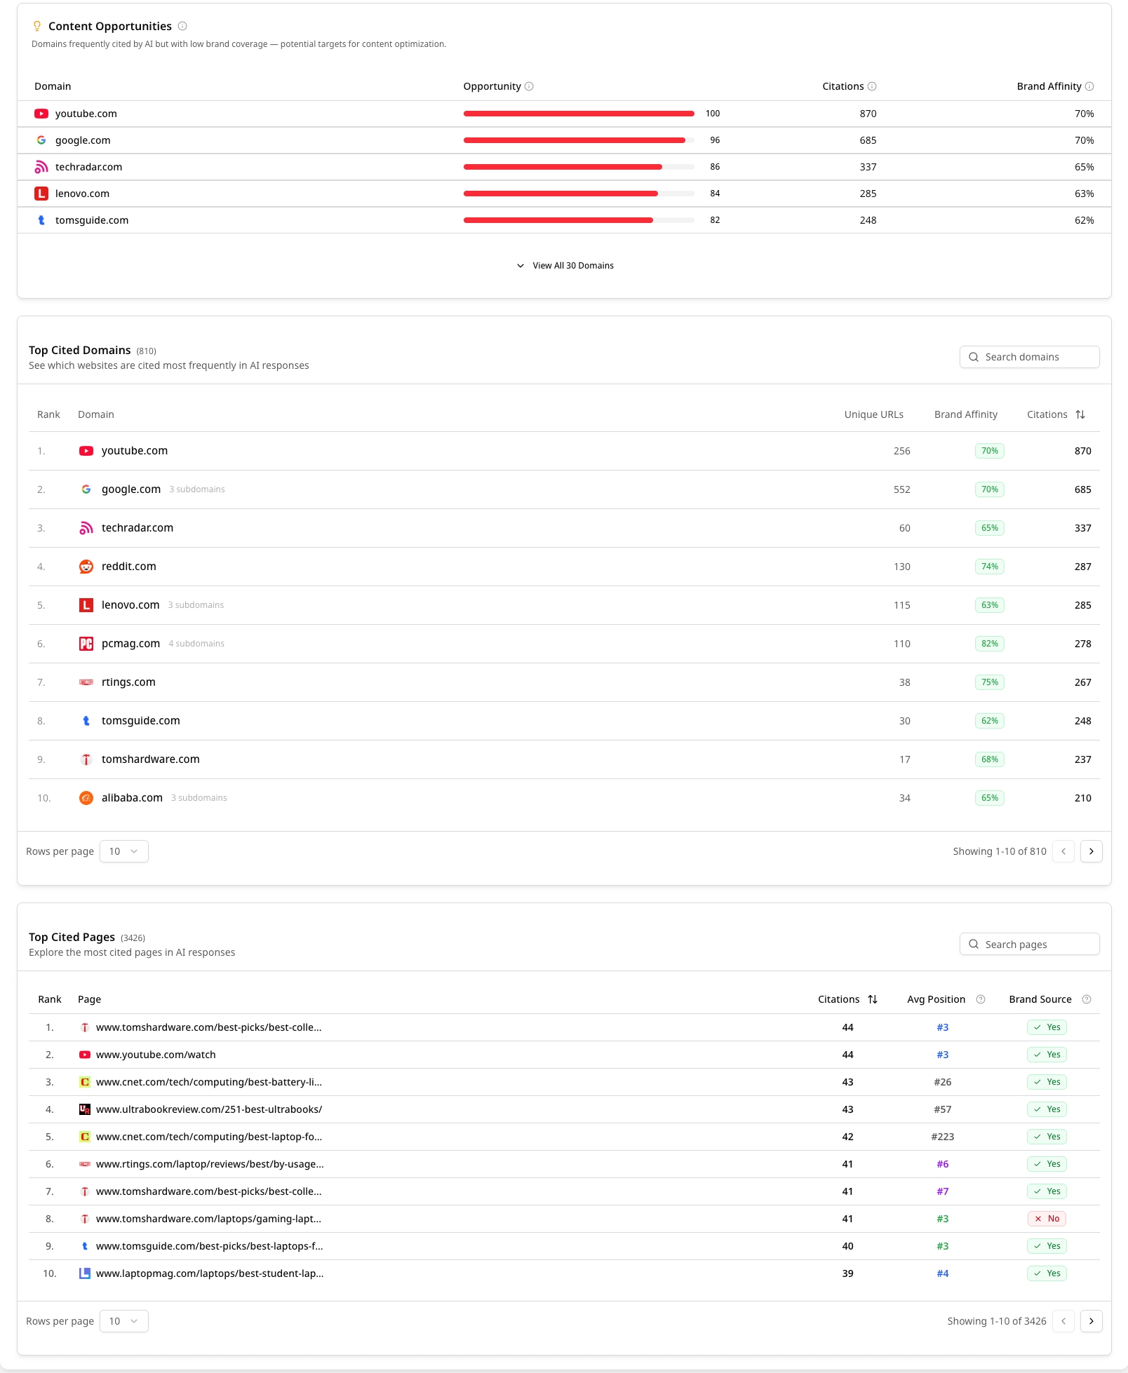1128x1373 pixels.
Task: Sort pages by Citations arrows icon
Action: [x=873, y=999]
